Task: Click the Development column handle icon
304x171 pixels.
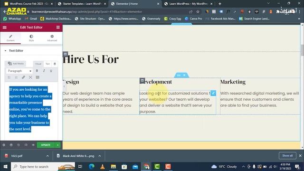Action: tap(142, 80)
